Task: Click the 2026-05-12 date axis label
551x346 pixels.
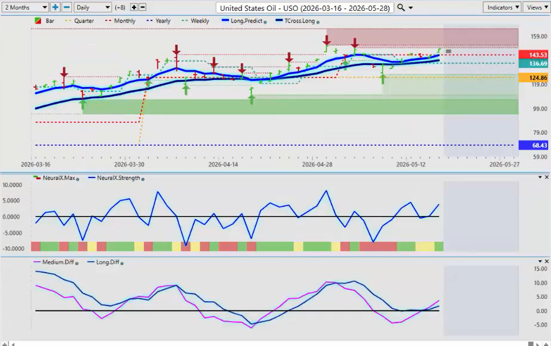Action: click(411, 165)
